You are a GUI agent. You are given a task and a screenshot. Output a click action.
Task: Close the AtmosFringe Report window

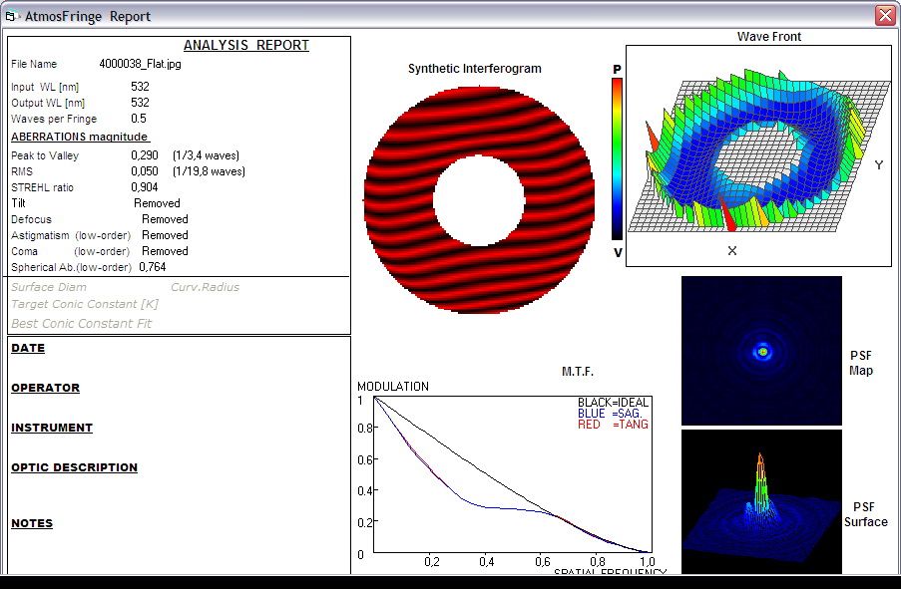[x=885, y=15]
